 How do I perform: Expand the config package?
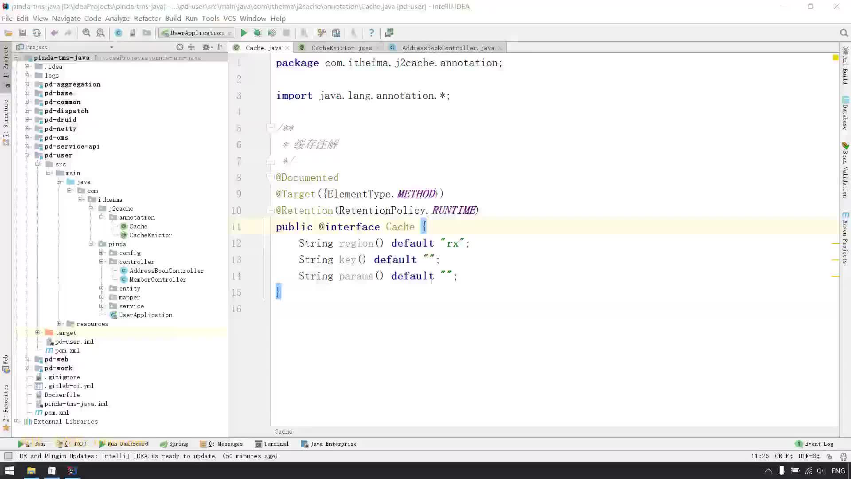coord(101,253)
